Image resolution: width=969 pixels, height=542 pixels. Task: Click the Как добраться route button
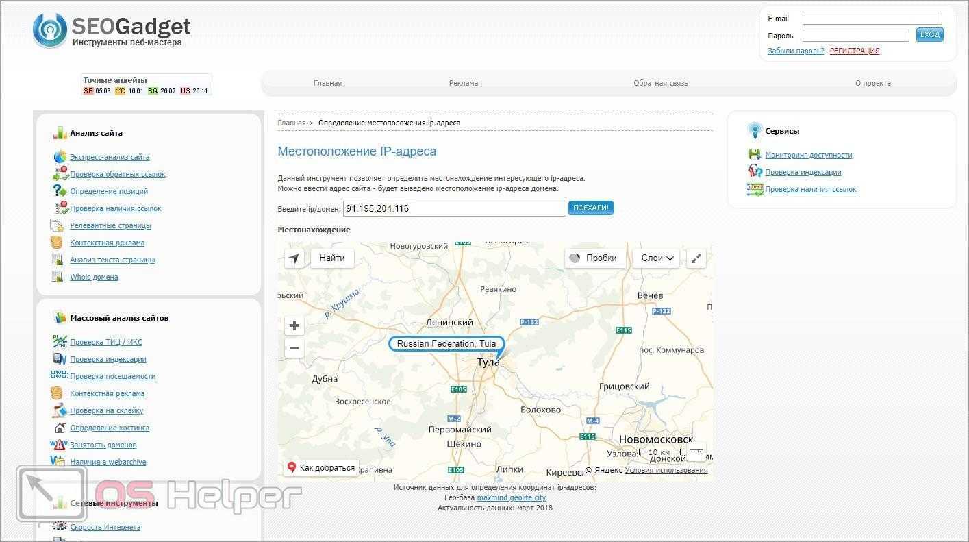point(321,468)
